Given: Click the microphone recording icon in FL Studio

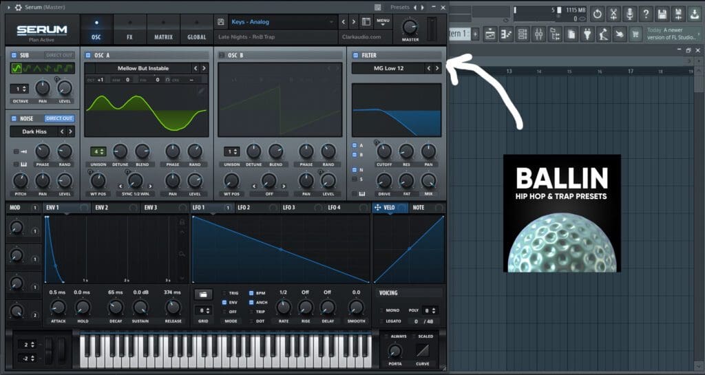Looking at the screenshot, I should (629, 14).
